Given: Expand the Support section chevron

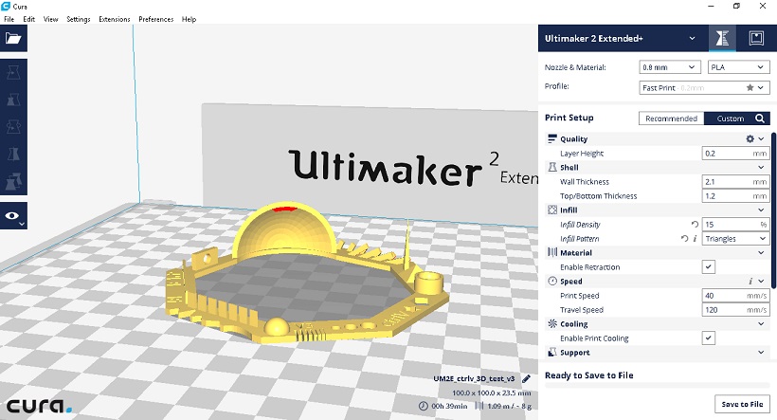Looking at the screenshot, I should pos(761,352).
